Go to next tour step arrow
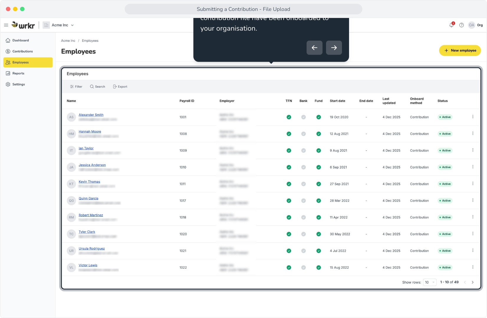This screenshot has width=487, height=318. 334,48
